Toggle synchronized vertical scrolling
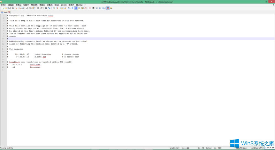The height and width of the screenshot is (150, 275). pos(61,8)
